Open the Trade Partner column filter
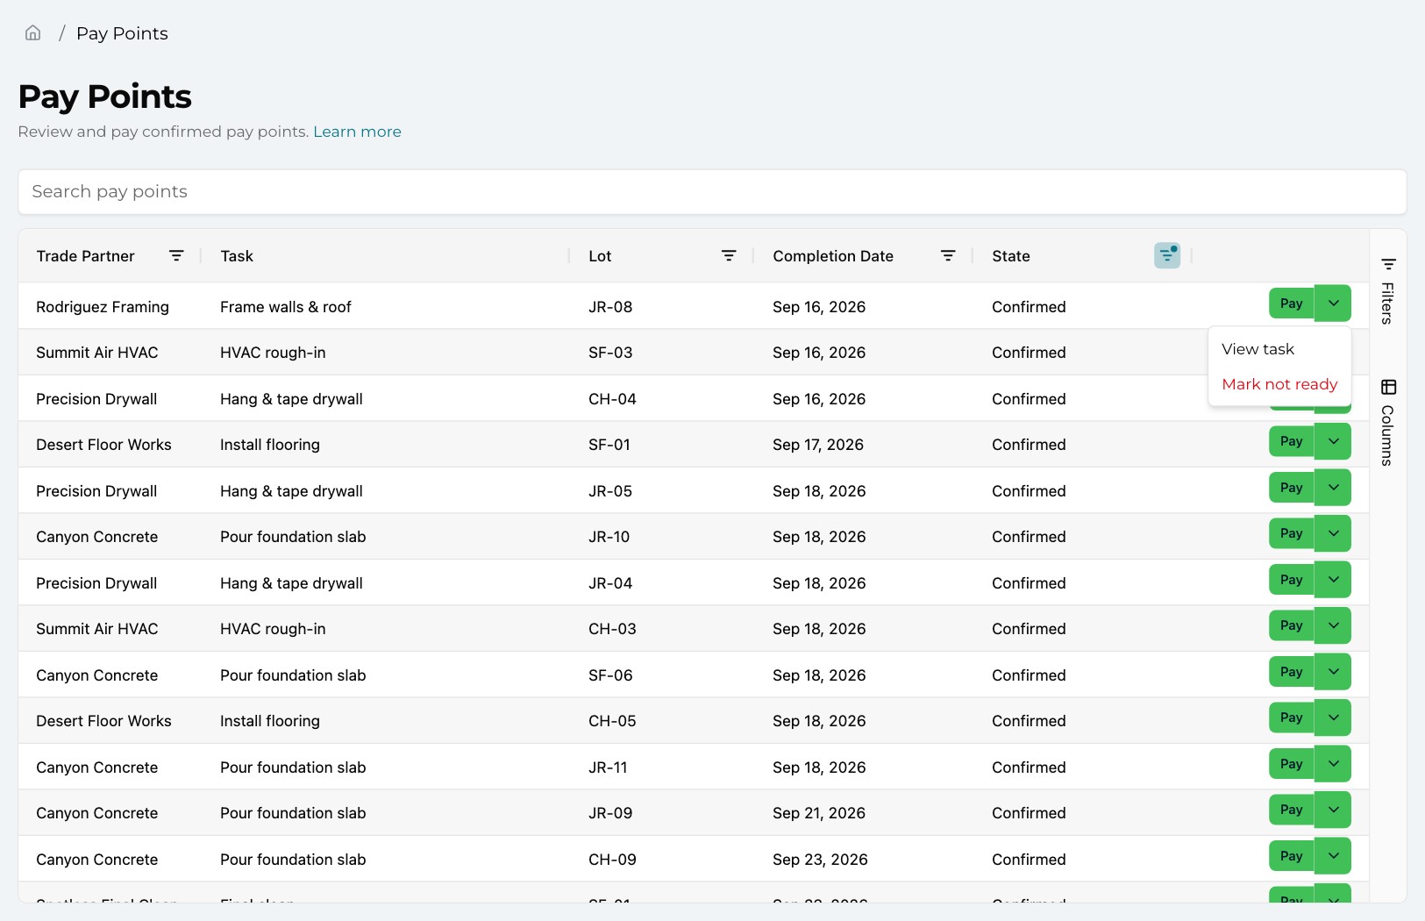This screenshot has width=1425, height=921. (x=176, y=256)
